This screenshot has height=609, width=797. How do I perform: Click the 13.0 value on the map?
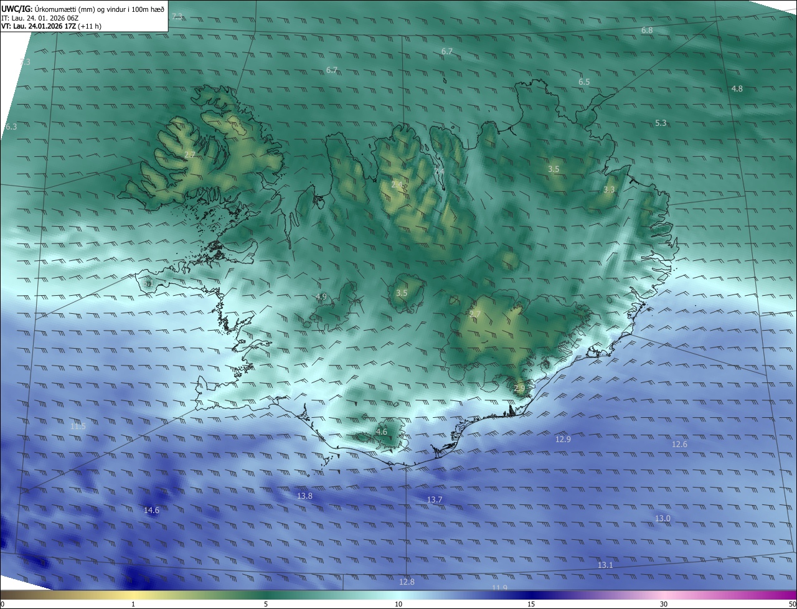pos(663,518)
